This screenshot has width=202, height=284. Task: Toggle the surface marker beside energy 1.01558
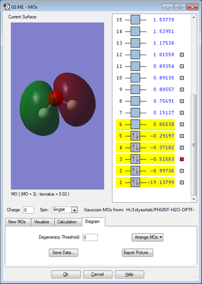tap(182, 55)
